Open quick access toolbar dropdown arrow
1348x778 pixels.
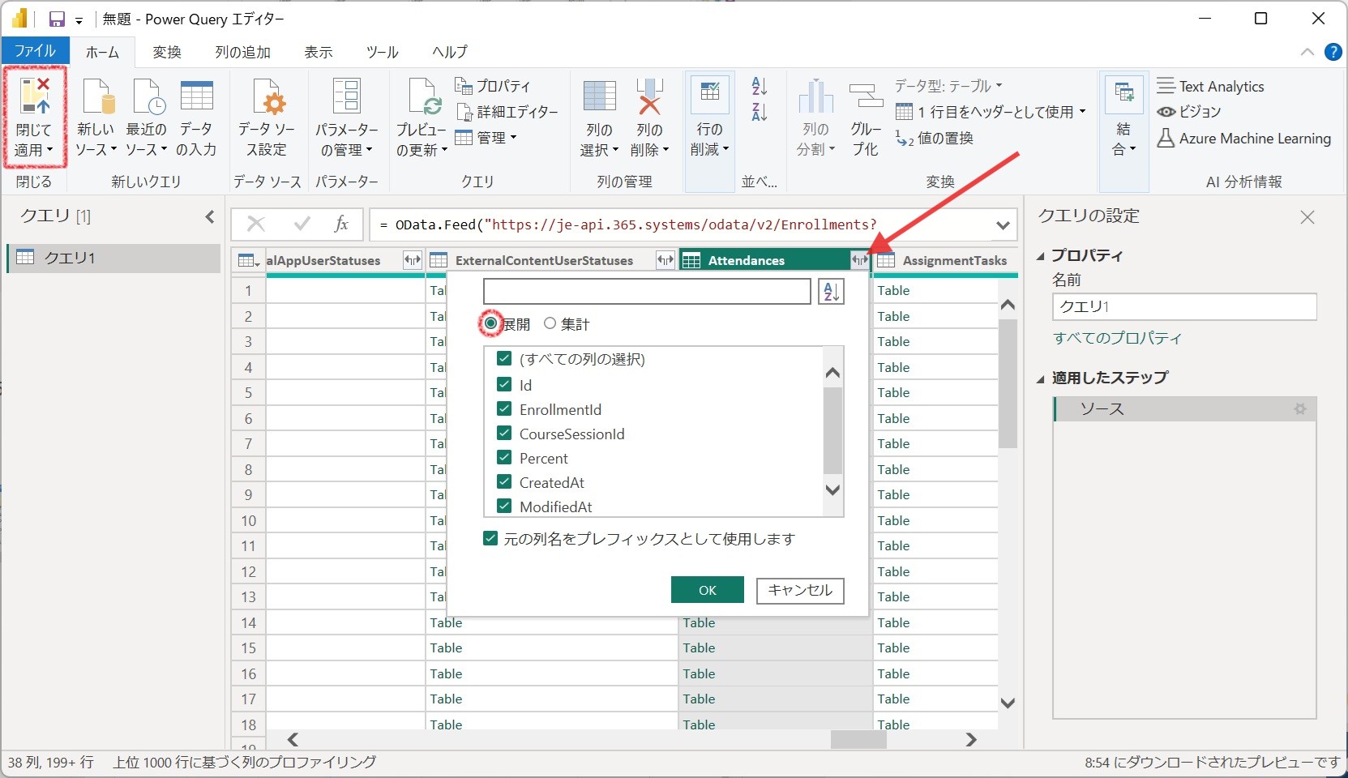click(x=79, y=20)
